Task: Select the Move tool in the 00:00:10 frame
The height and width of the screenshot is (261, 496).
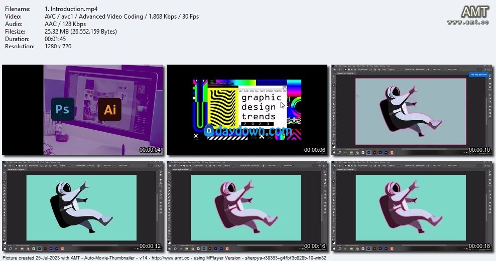Action: [334, 76]
